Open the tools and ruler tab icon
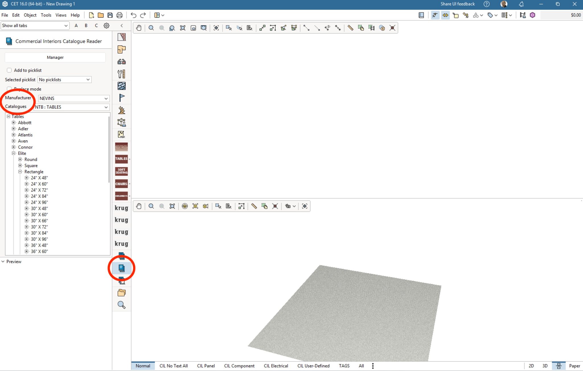The height and width of the screenshot is (371, 583). (x=122, y=74)
